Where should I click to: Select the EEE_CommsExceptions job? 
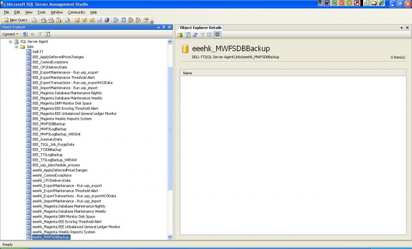(50, 62)
